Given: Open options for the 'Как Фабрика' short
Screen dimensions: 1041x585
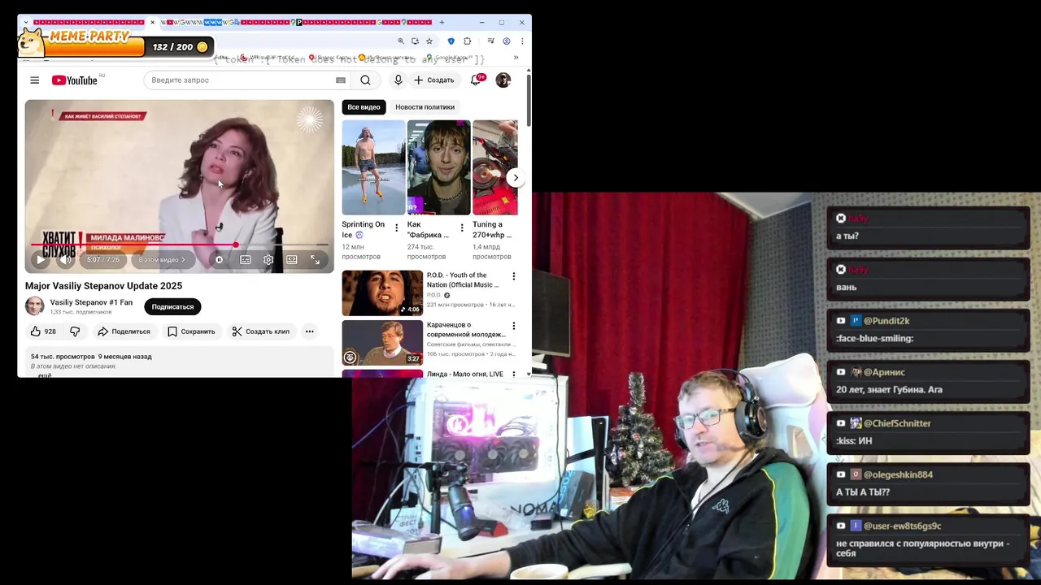Looking at the screenshot, I should [x=461, y=228].
